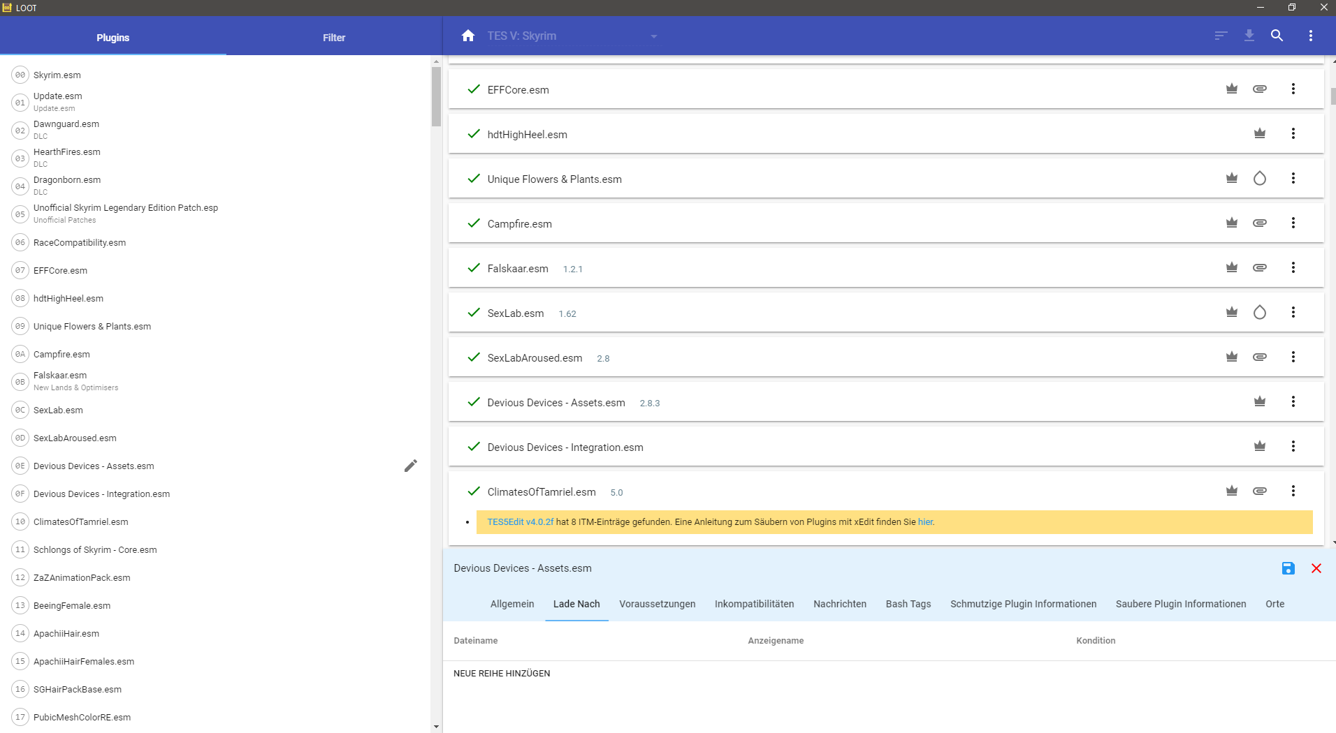Switch to the Bash Tags tab
1336x733 pixels.
(908, 604)
